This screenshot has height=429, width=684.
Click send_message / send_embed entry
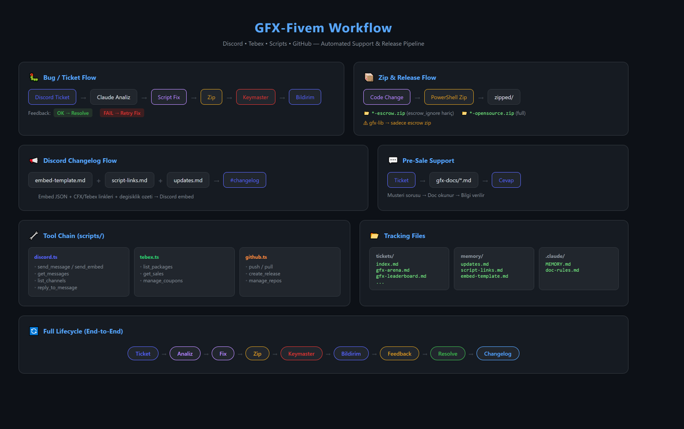(x=69, y=267)
